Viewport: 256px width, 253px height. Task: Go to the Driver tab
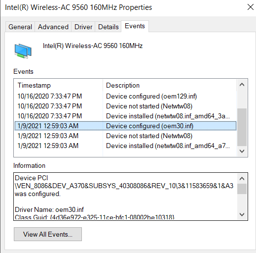point(83,27)
